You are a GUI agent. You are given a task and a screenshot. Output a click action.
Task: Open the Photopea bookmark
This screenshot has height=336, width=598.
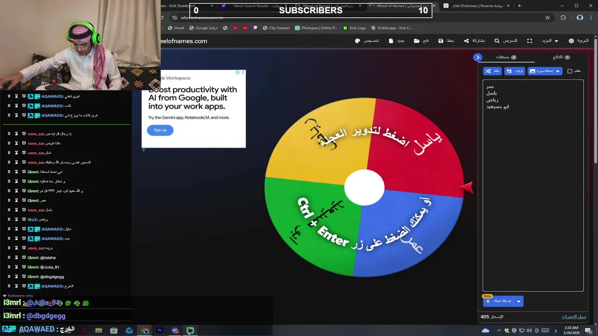tap(316, 28)
